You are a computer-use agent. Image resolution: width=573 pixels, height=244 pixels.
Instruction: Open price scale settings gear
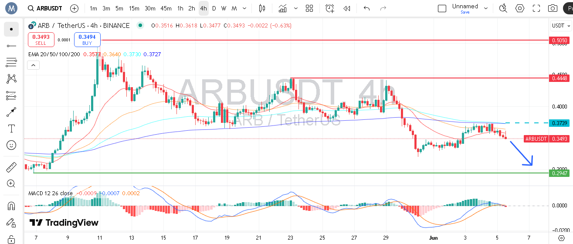(561, 237)
